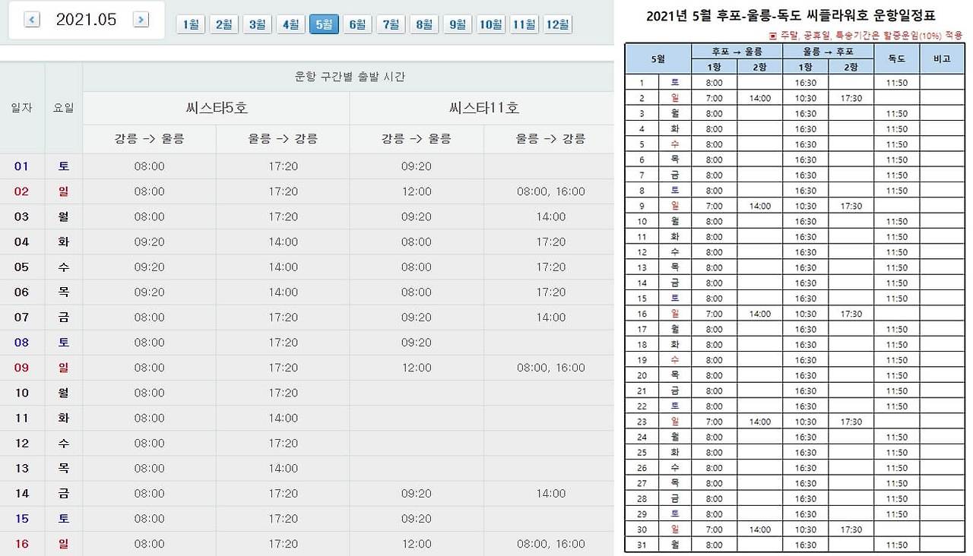Click date 04 in the left table
The width and height of the screenshot is (973, 556).
click(x=21, y=242)
